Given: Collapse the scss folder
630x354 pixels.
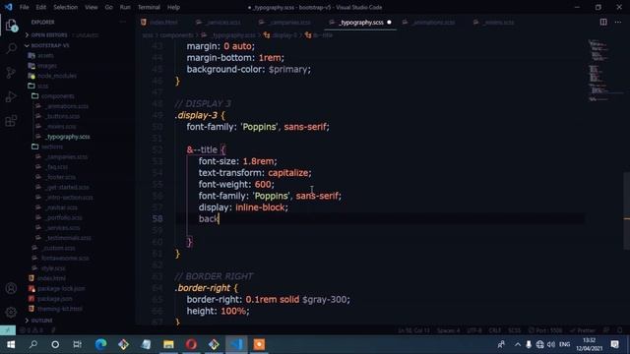Looking at the screenshot, I should pos(42,86).
